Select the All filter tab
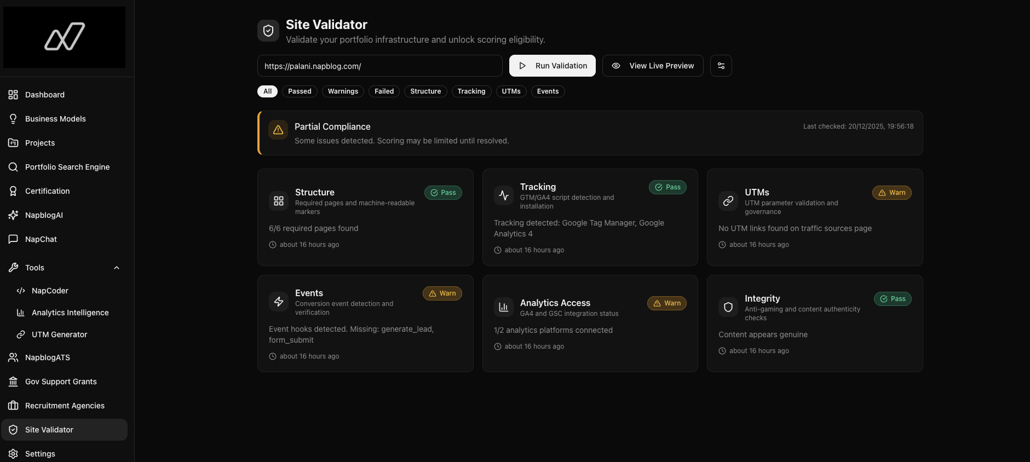Screen dimensions: 1030x462 coord(267,91)
